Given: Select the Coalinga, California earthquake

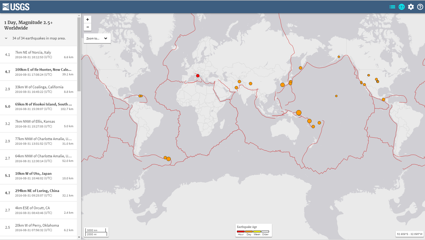Looking at the screenshot, I should [x=38, y=89].
